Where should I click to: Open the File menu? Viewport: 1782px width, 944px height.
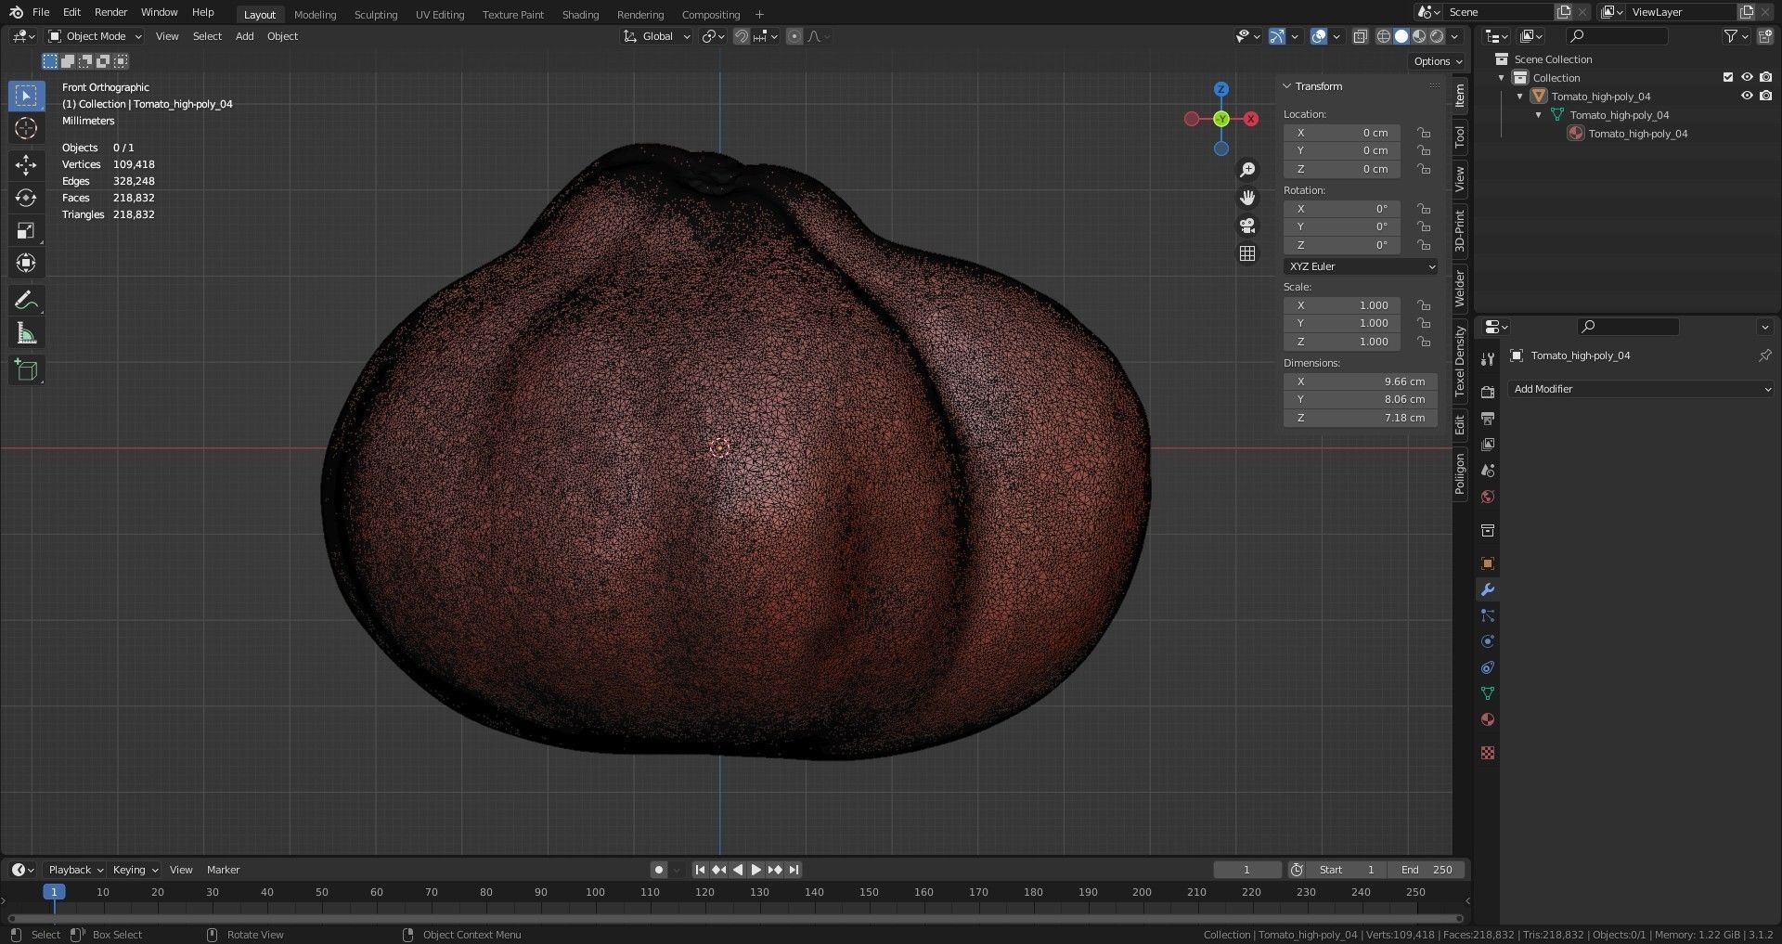pyautogui.click(x=41, y=12)
